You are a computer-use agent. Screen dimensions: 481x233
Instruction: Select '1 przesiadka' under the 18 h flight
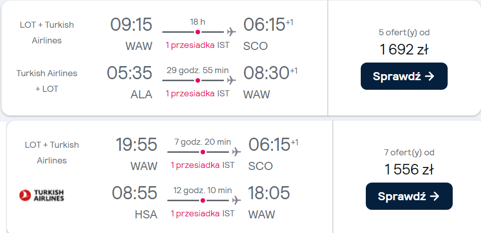pyautogui.click(x=190, y=45)
